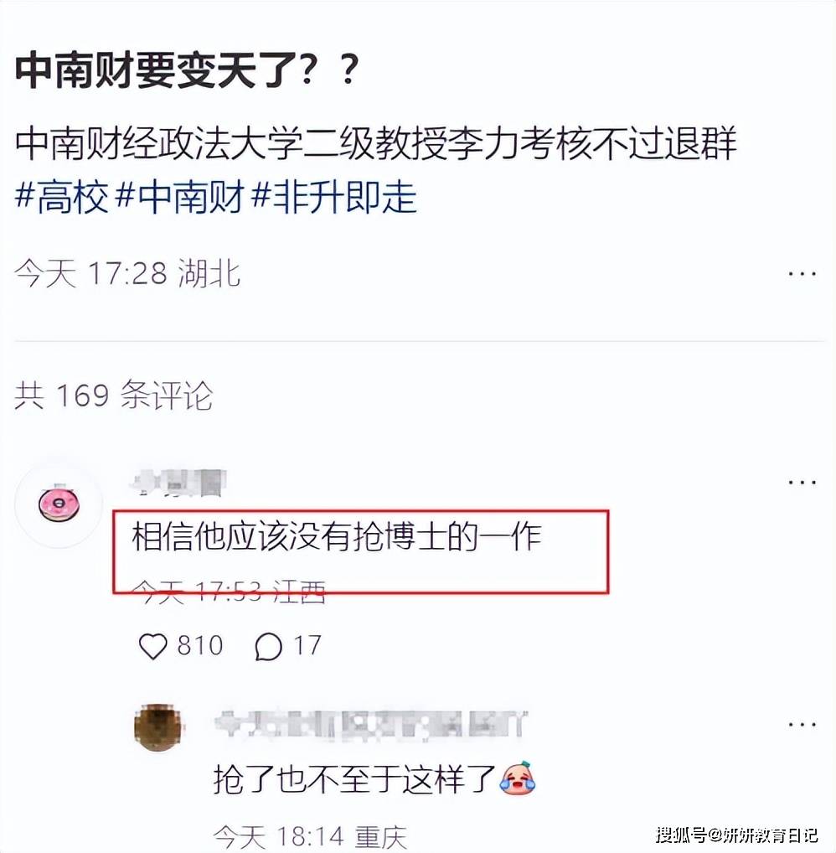Open replies via the 17-replies bubble icon
The height and width of the screenshot is (853, 836).
(268, 646)
